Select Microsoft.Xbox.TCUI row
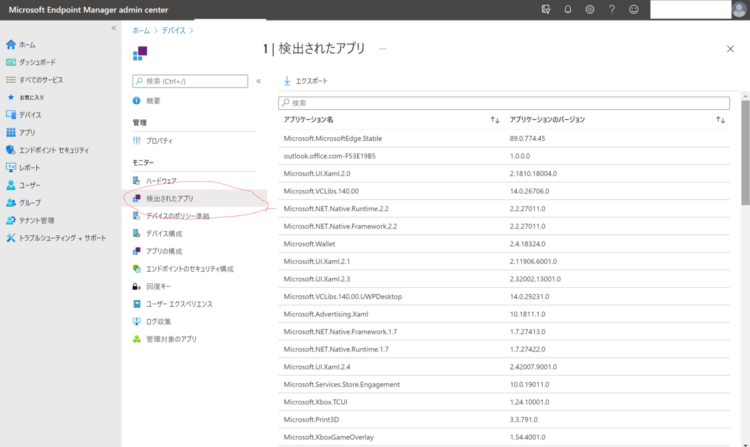This screenshot has width=750, height=447. pos(504,402)
